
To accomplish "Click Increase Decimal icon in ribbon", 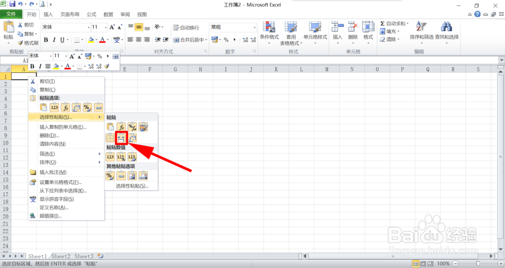I will [x=245, y=39].
